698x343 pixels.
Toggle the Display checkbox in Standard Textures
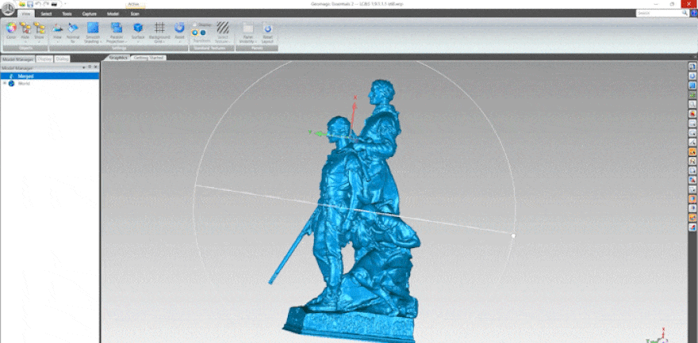[194, 25]
